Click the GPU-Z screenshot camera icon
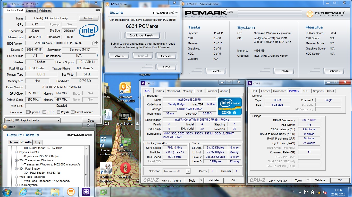This screenshot has width=352, height=197. tap(98, 10)
